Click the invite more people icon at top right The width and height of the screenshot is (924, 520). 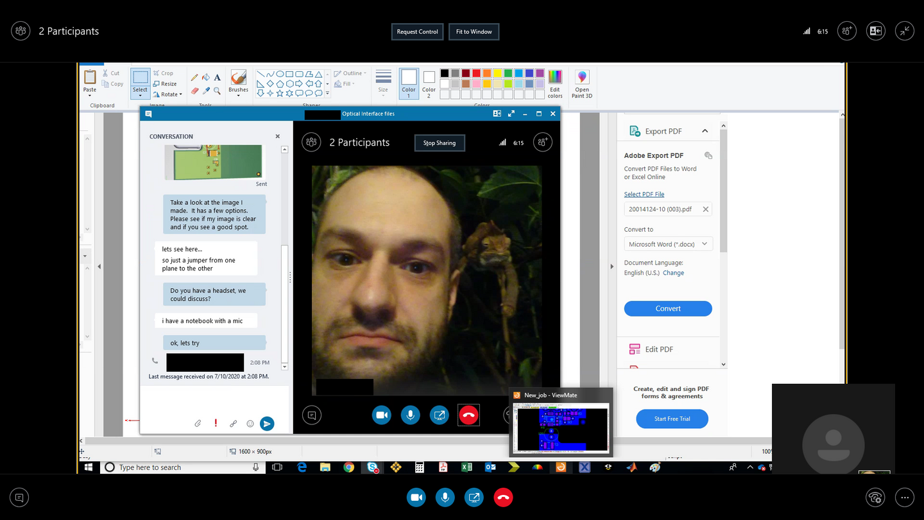(x=846, y=31)
